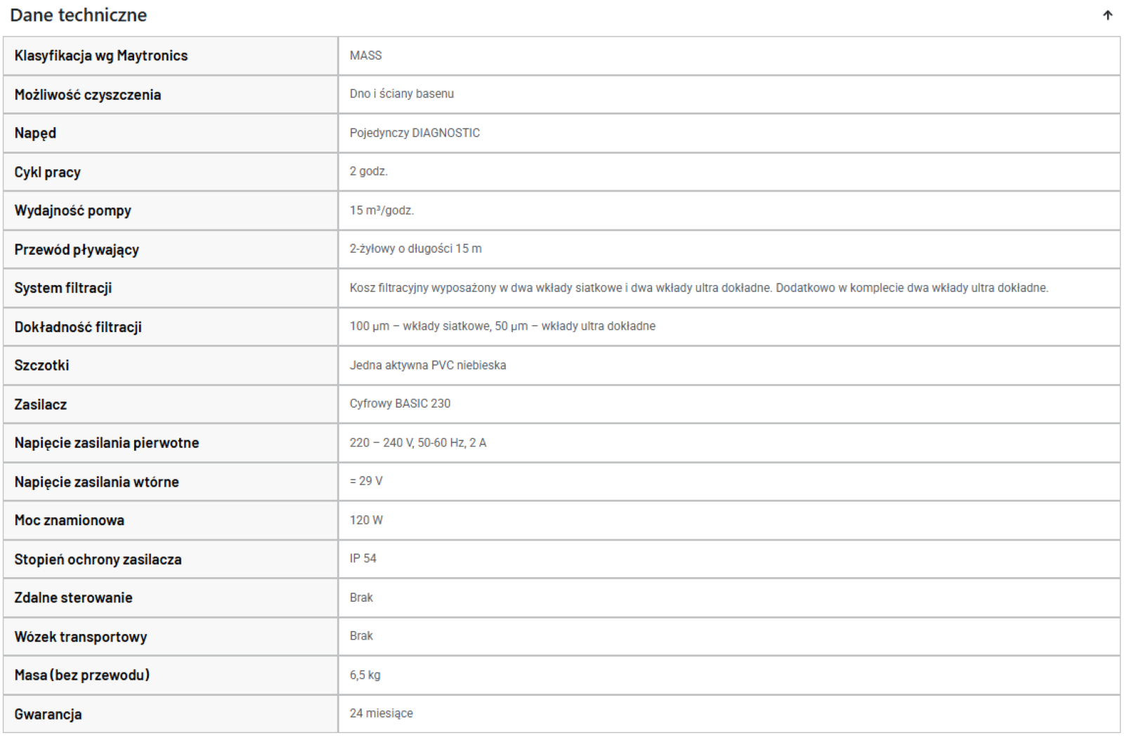Click the MASS classification value
The width and height of the screenshot is (1124, 747).
coord(366,55)
